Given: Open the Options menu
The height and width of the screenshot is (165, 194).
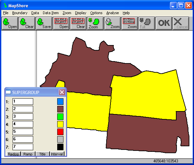Looking at the screenshot, I should [96, 13].
